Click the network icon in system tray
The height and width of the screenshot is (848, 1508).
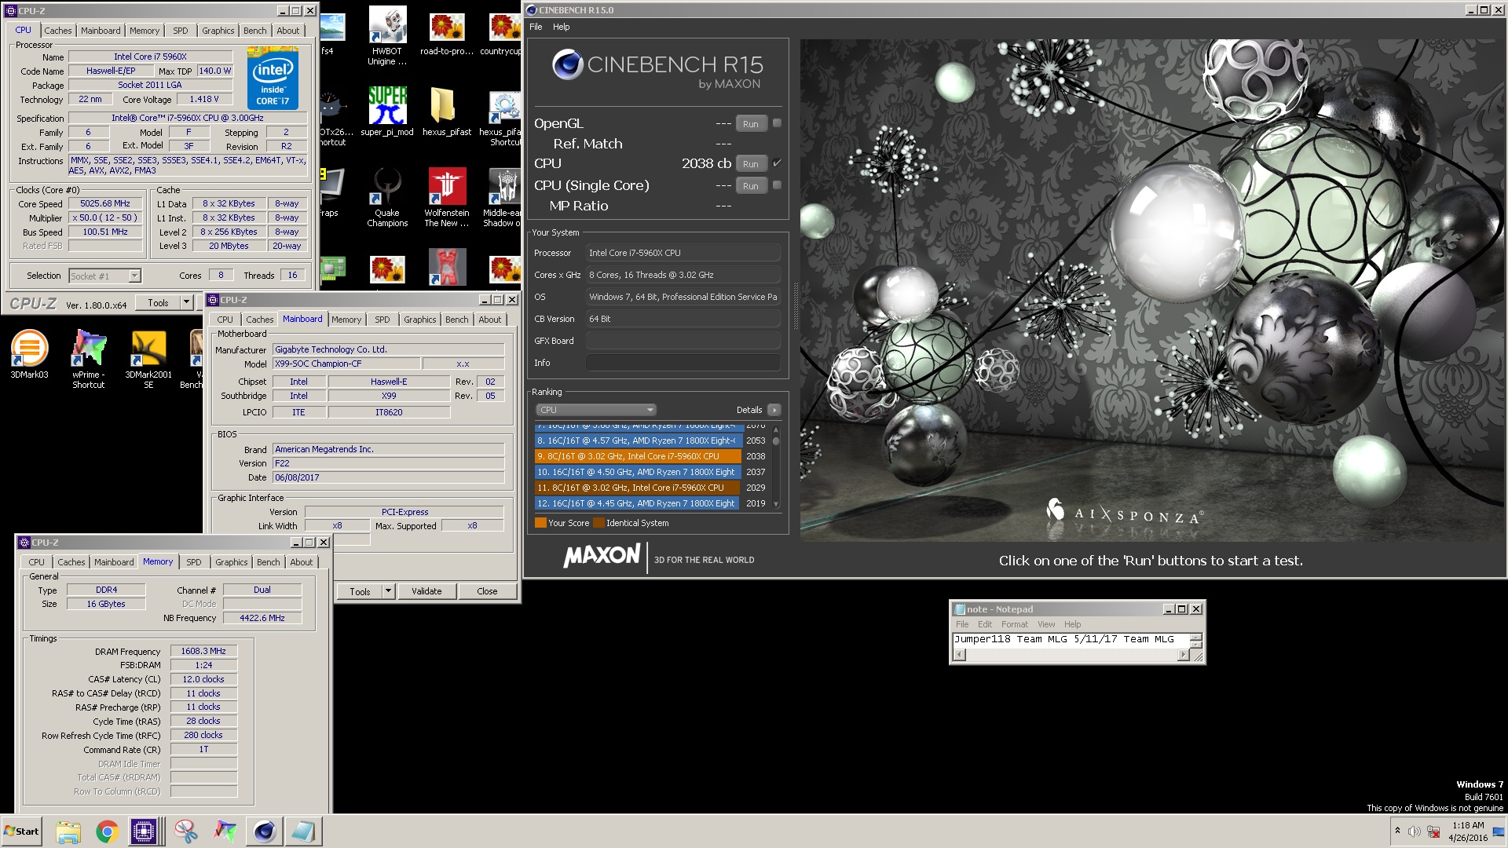pyautogui.click(x=1433, y=832)
